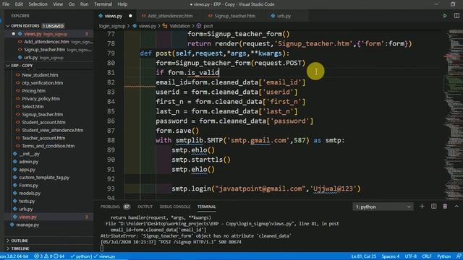Switch to the urls.py editor tab
This screenshot has width=463, height=260.
coord(284,16)
